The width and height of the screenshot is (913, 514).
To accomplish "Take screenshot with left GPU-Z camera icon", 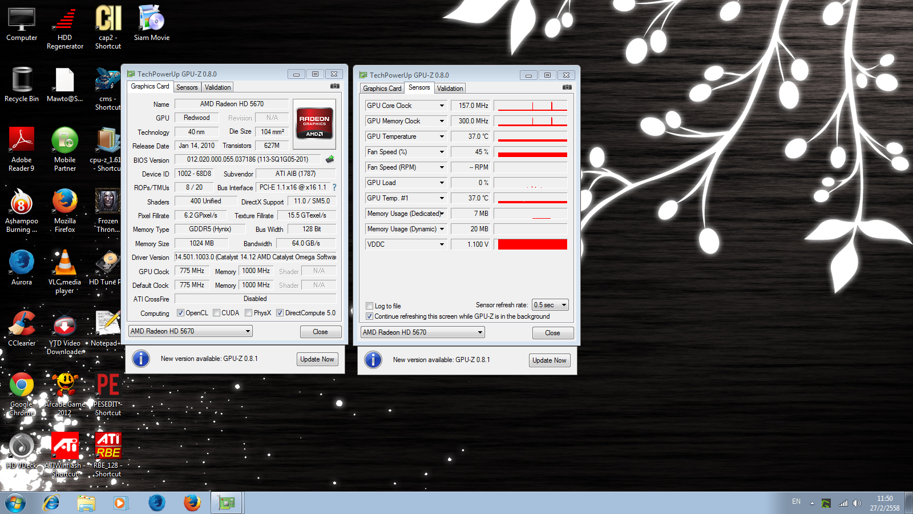I will pos(335,86).
